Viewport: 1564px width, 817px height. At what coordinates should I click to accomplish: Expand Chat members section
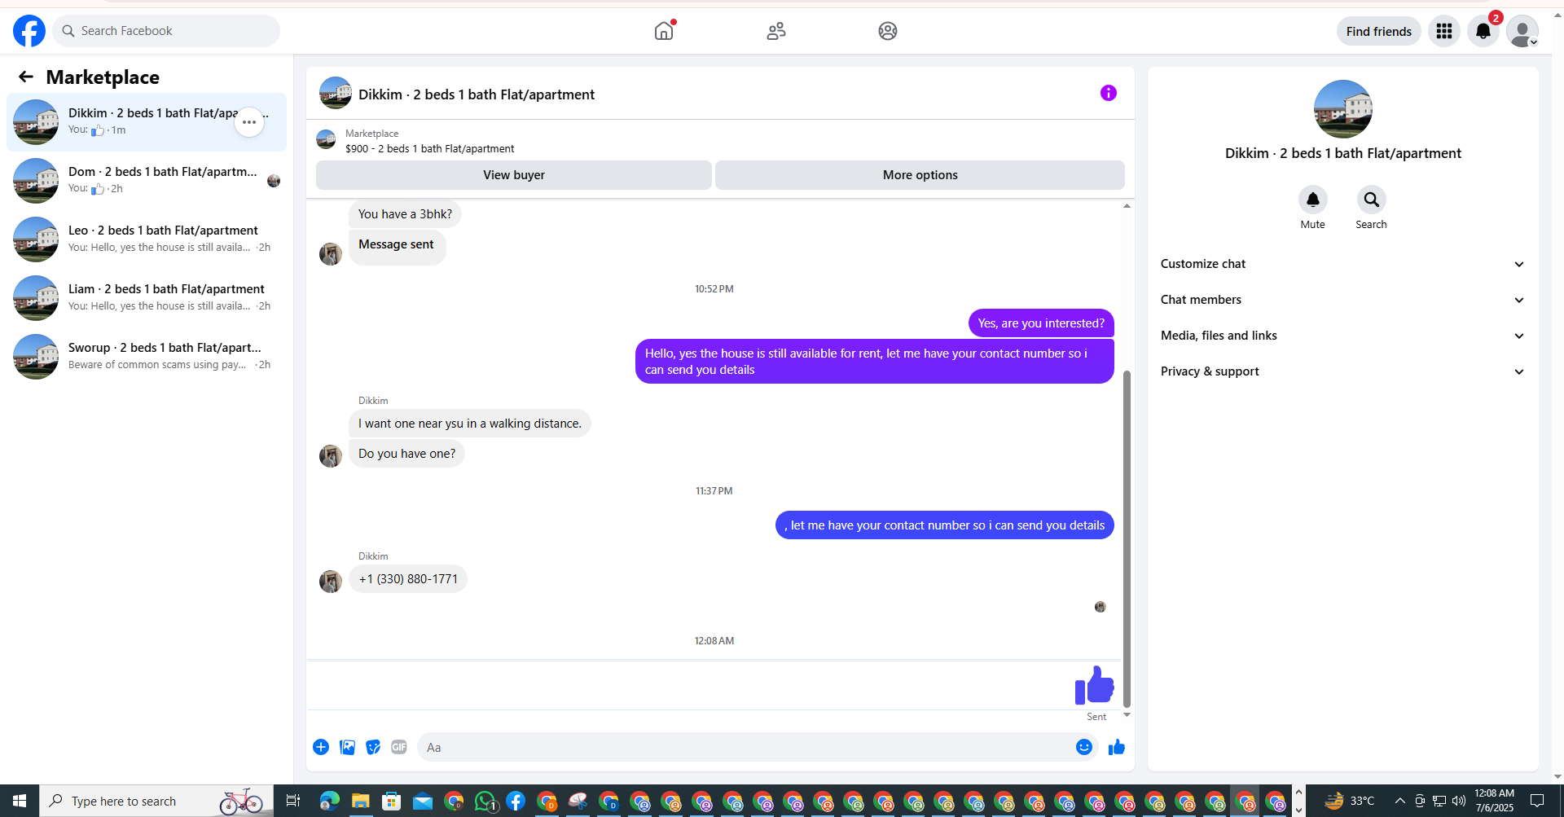click(x=1342, y=300)
